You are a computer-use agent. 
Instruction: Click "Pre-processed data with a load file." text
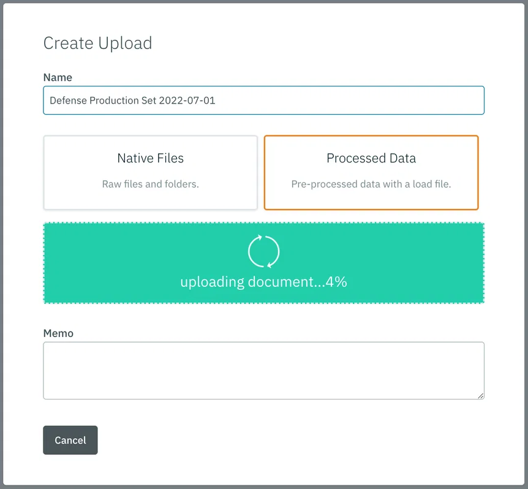tap(371, 184)
